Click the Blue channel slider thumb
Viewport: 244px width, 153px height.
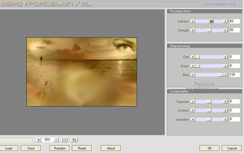click(x=221, y=75)
